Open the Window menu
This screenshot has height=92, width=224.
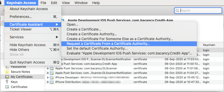81,3
